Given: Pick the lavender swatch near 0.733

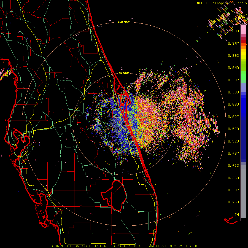Looking at the screenshot, I should (243, 87).
